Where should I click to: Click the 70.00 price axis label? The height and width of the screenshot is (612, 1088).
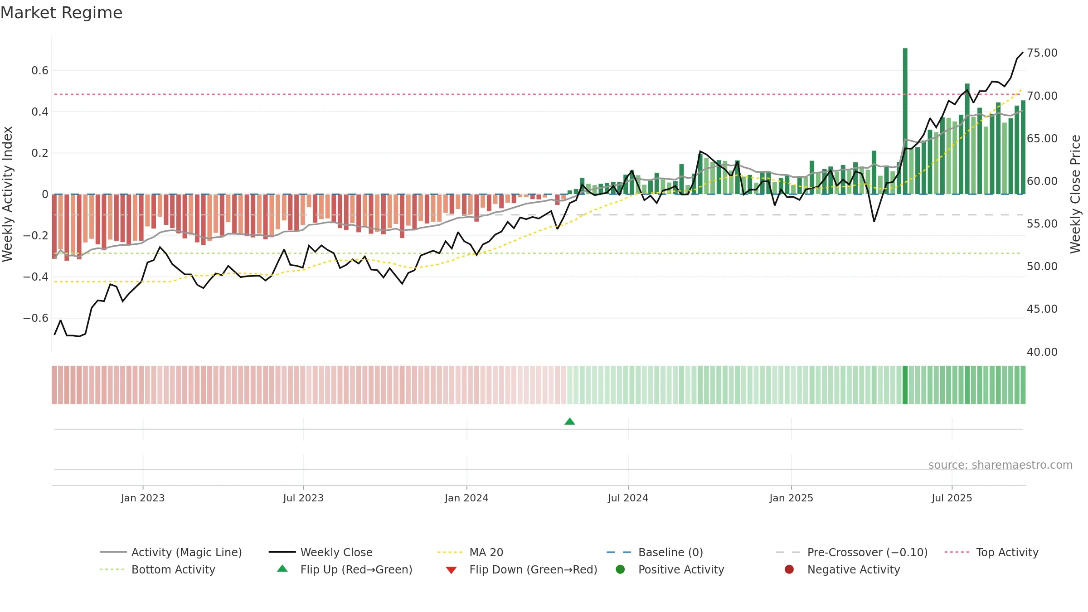click(1042, 96)
